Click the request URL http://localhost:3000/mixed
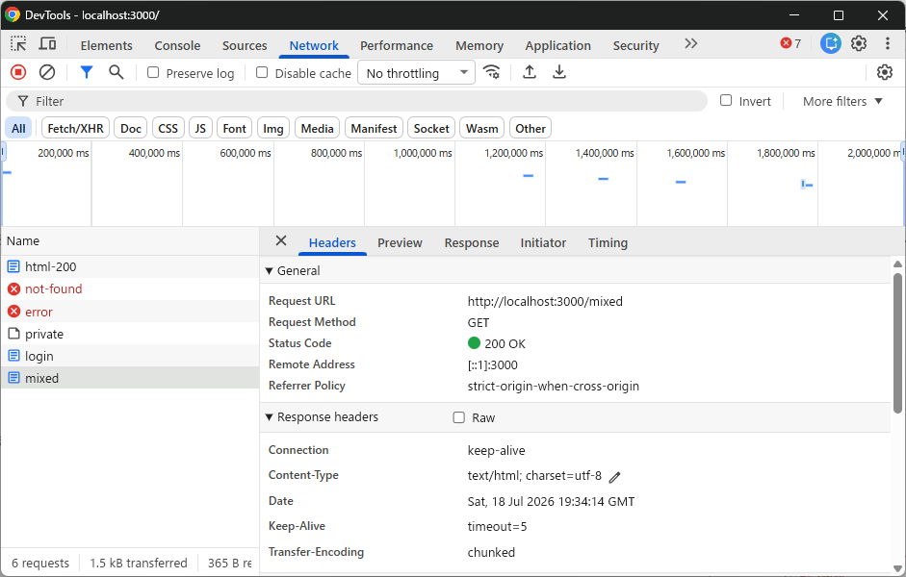This screenshot has height=577, width=906. tap(545, 301)
